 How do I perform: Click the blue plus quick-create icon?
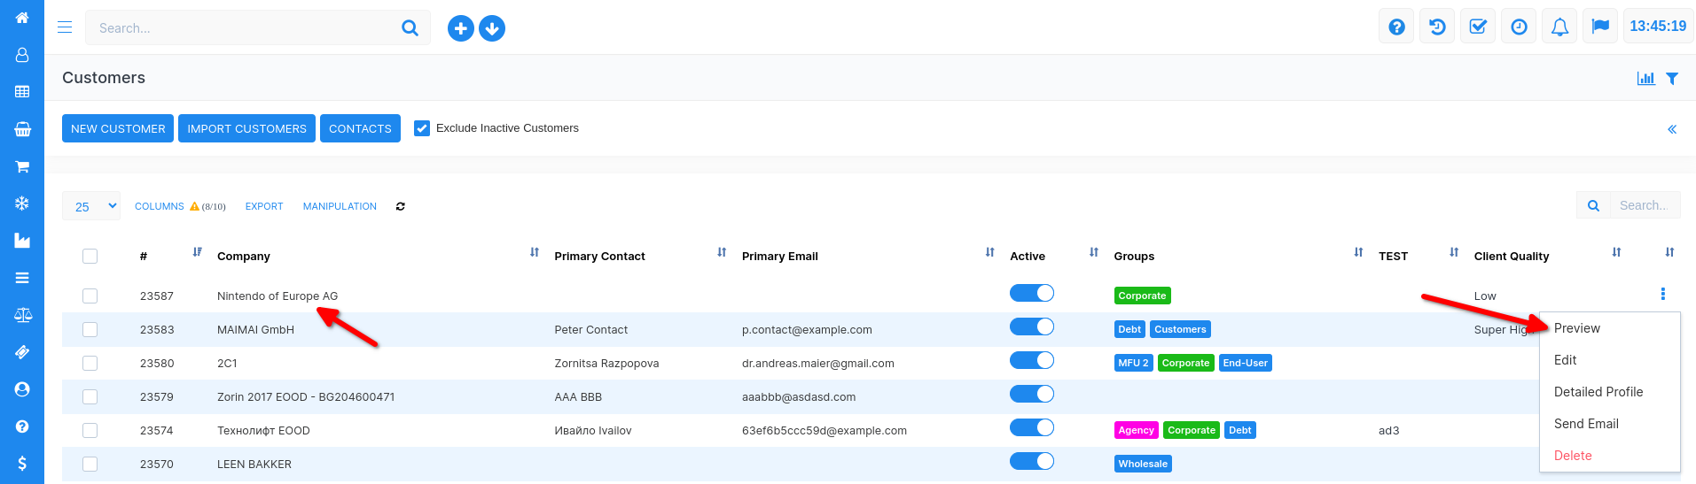pyautogui.click(x=460, y=28)
